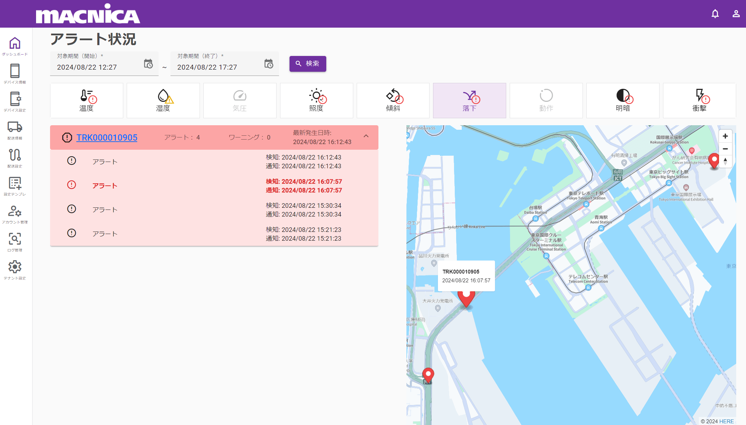The width and height of the screenshot is (746, 425).
Task: Click the 検索 search button
Action: coord(308,64)
